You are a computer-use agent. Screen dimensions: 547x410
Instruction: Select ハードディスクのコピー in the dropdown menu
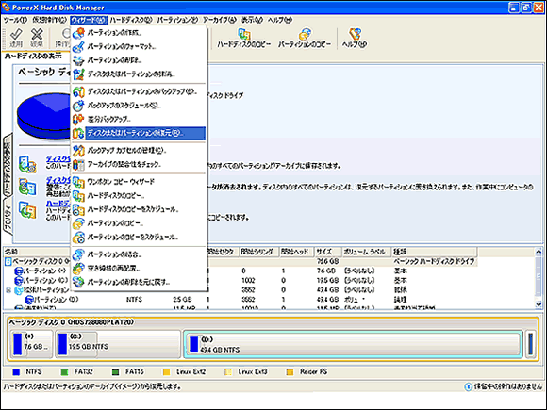coord(139,196)
